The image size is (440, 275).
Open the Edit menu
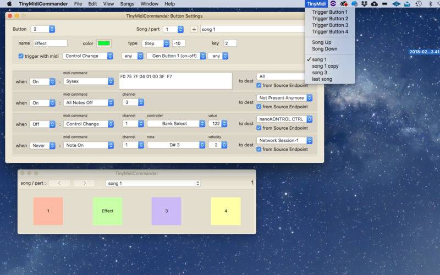[92, 4]
